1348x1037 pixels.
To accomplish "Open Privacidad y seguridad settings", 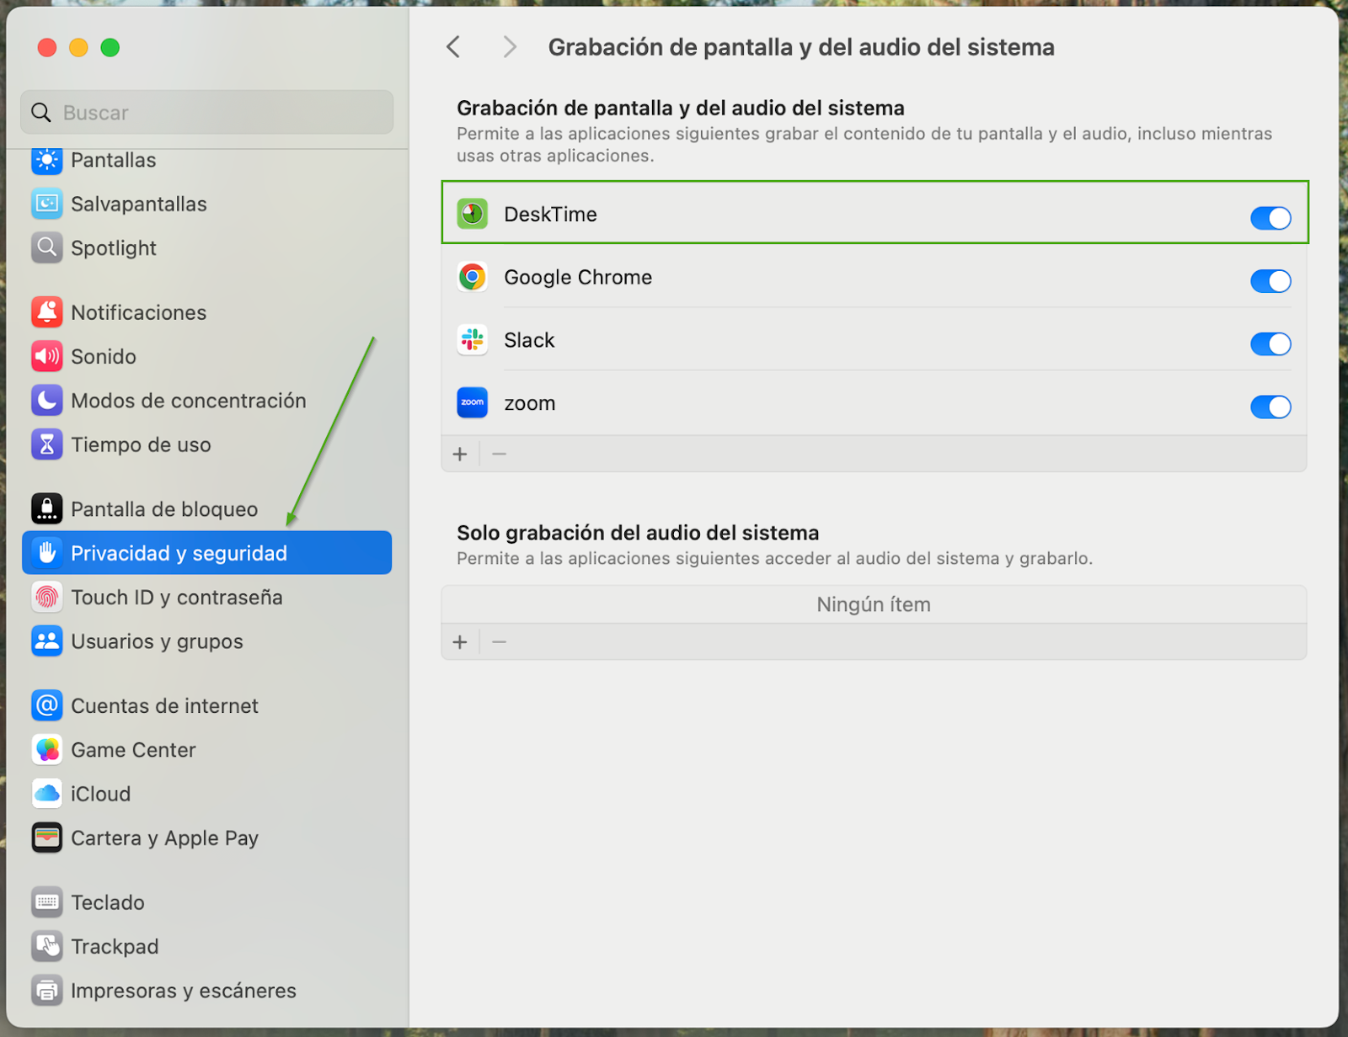I will (x=206, y=553).
